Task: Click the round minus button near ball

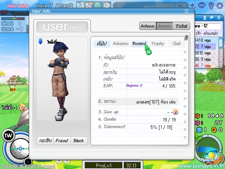Action: (x=28, y=162)
